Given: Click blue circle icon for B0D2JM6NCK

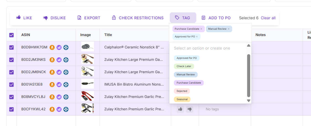Looking at the screenshot, I should [66, 72].
